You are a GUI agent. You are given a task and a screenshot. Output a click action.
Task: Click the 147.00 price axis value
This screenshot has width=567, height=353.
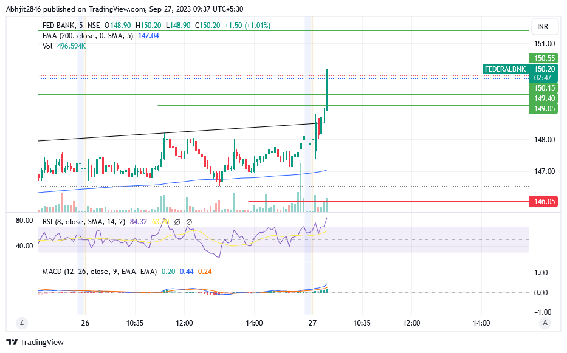coord(545,171)
